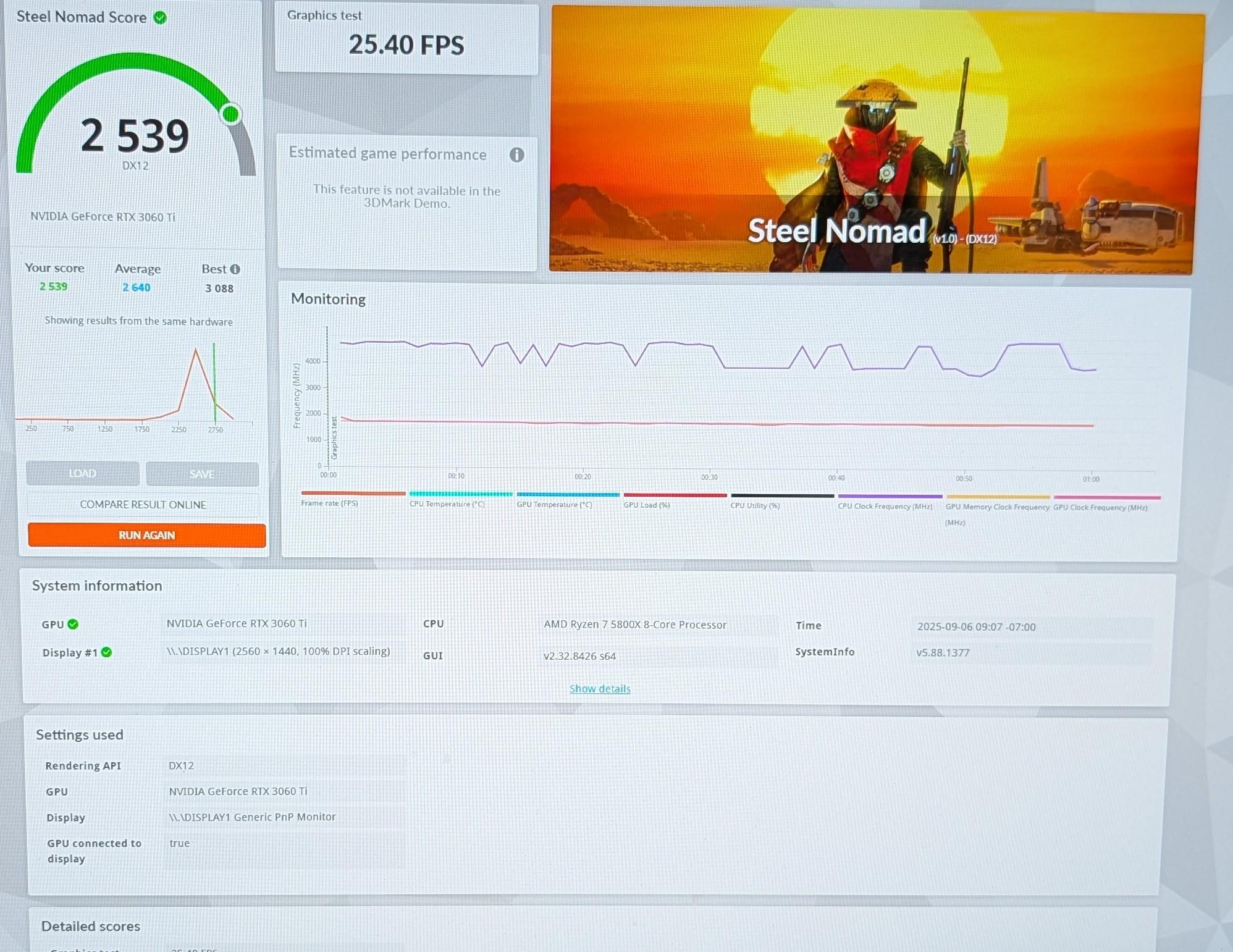Toggle CPU Utility (%) legend entry
The width and height of the screenshot is (1233, 952).
[x=782, y=501]
